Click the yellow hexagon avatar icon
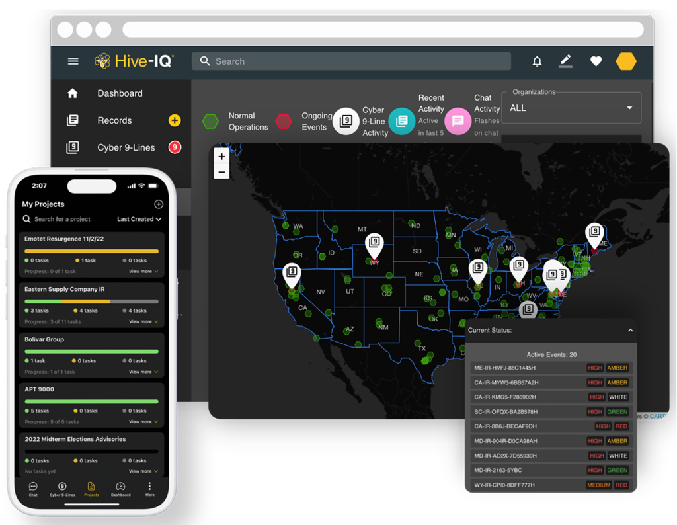The width and height of the screenshot is (677, 525). [625, 61]
